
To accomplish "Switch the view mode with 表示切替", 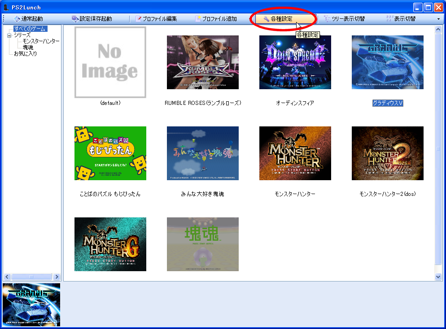I will tap(401, 19).
